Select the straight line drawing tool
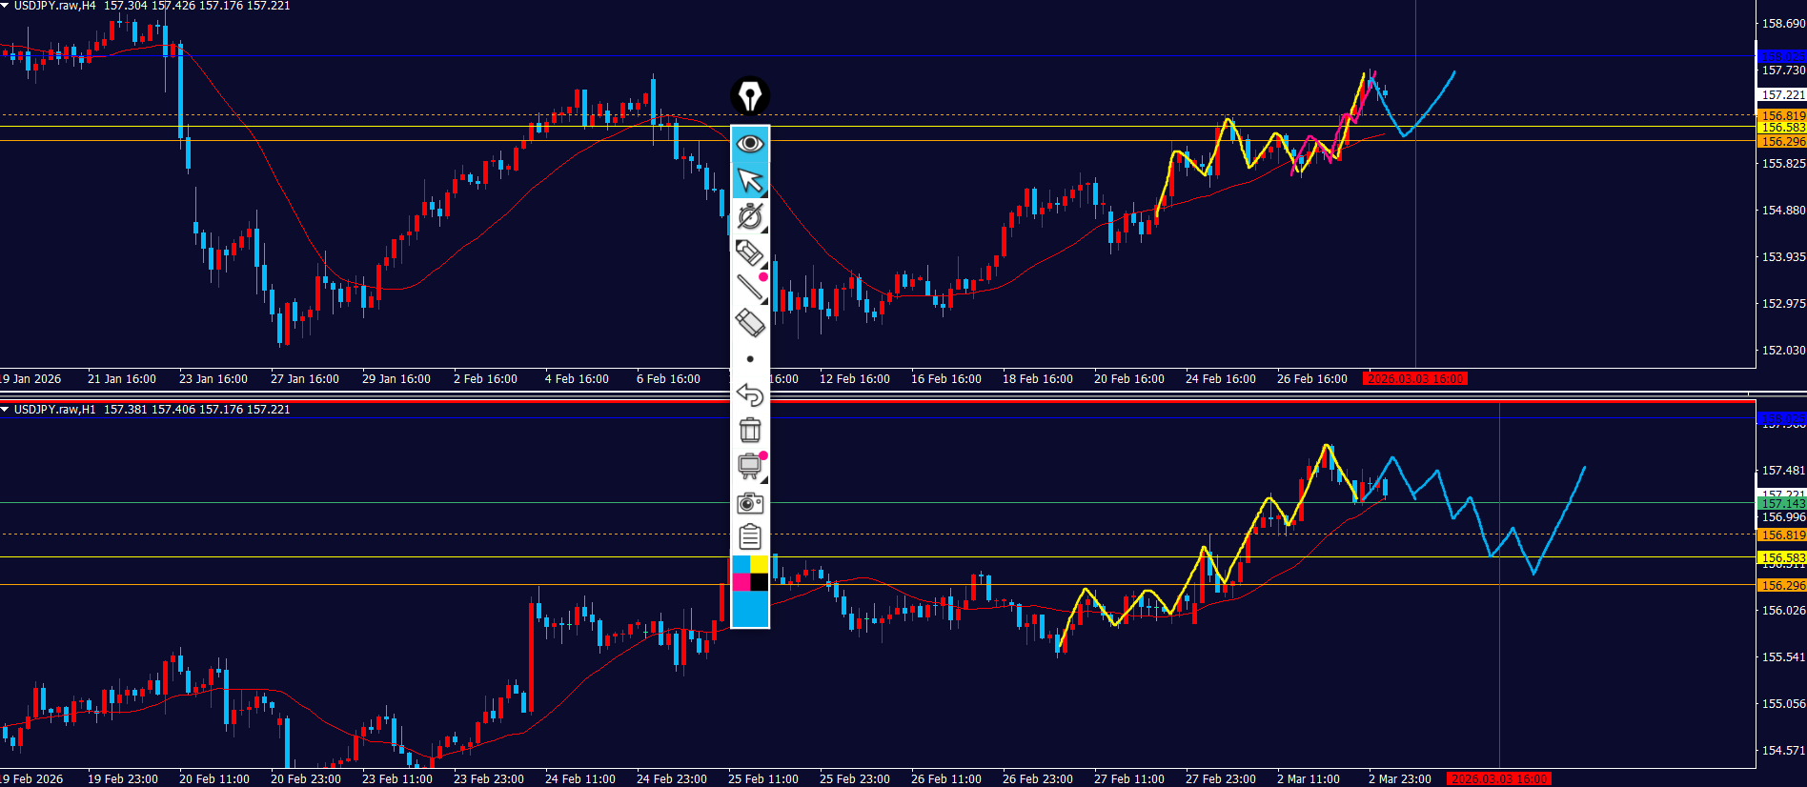Viewport: 1807px width, 787px height. pos(750,287)
